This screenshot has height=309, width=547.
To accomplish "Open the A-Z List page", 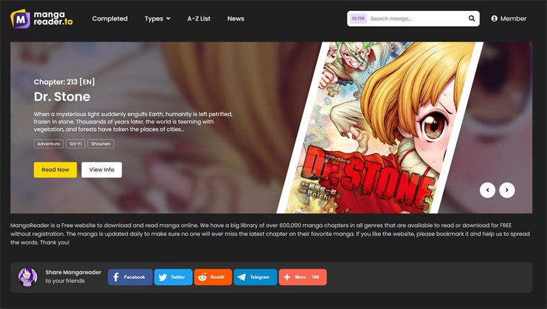I will pos(199,19).
